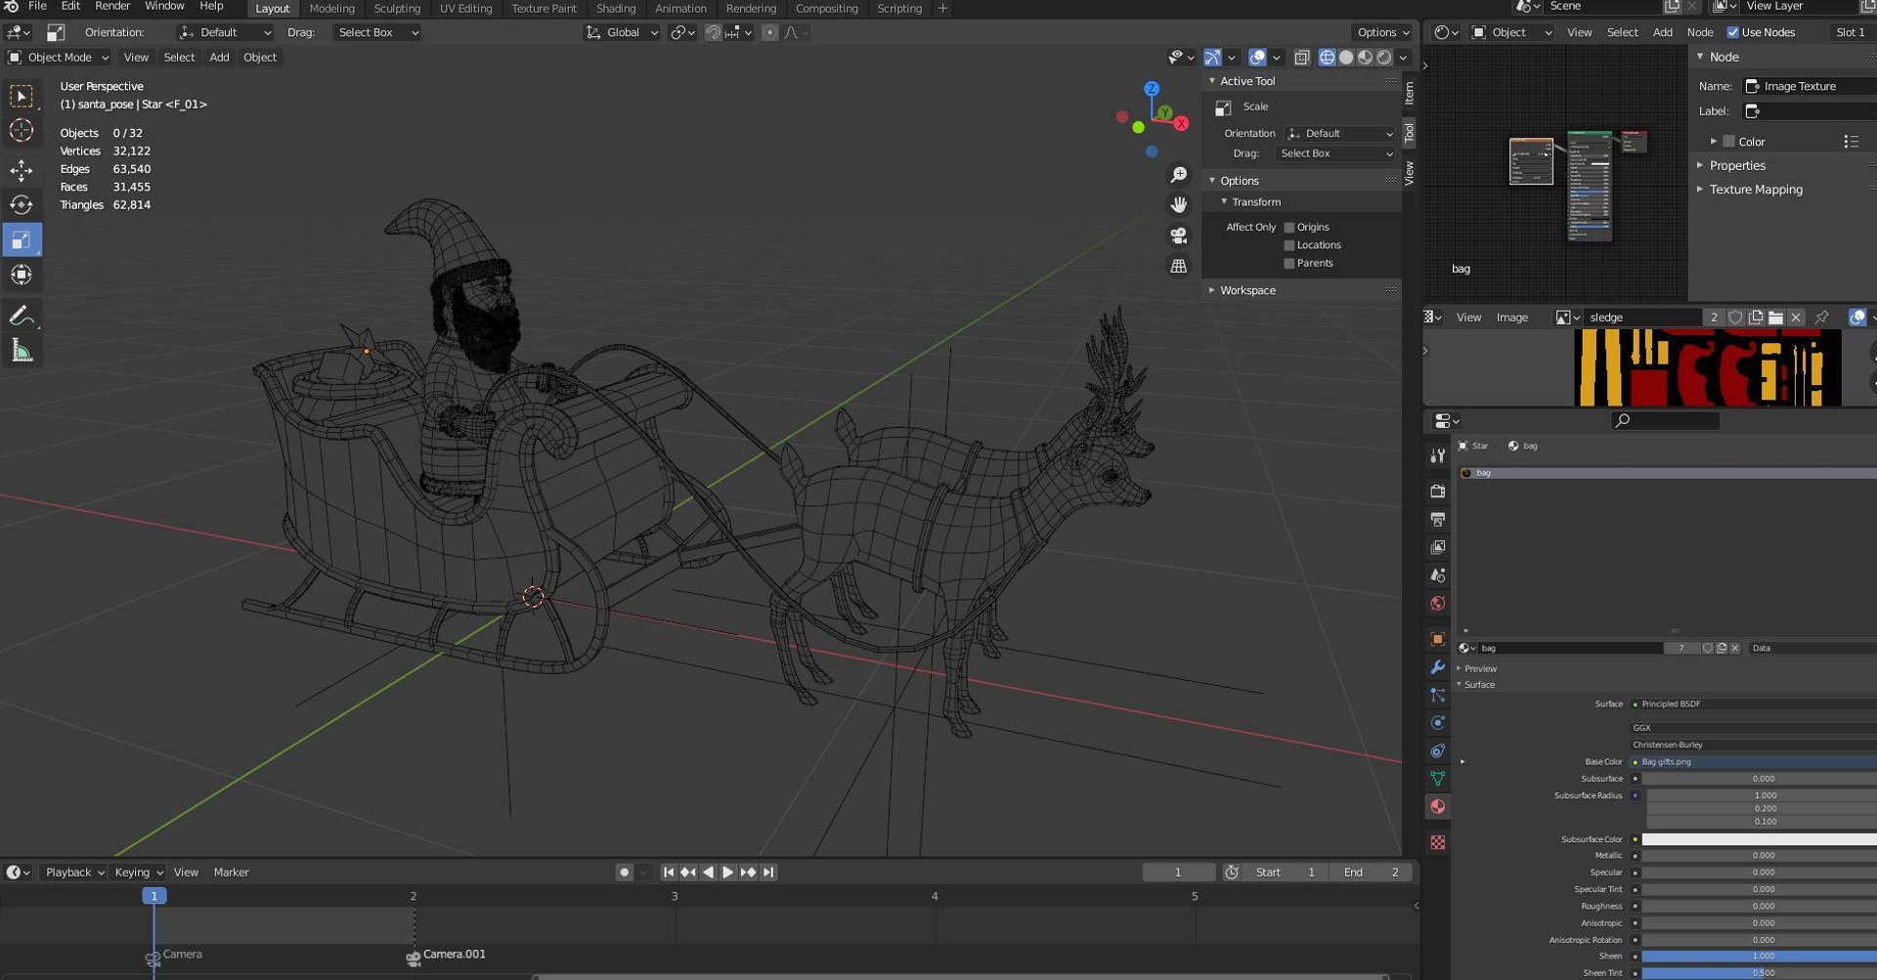The image size is (1877, 980).
Task: Jump to the animation end frame
Action: pos(768,873)
